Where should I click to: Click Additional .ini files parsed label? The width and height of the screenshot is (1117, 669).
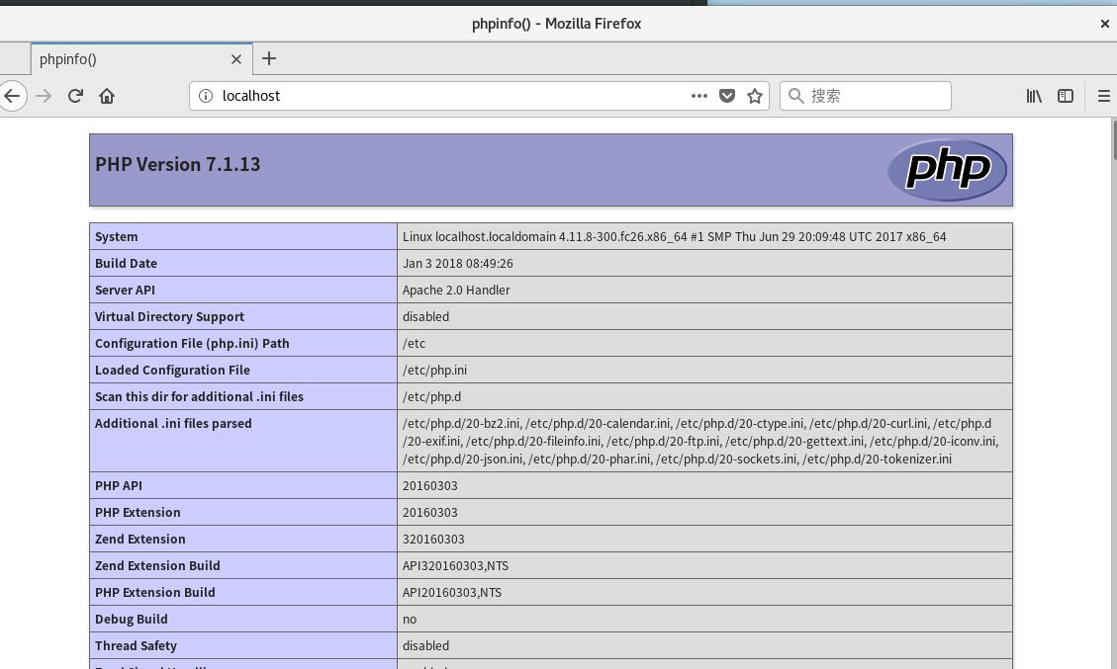pyautogui.click(x=173, y=424)
